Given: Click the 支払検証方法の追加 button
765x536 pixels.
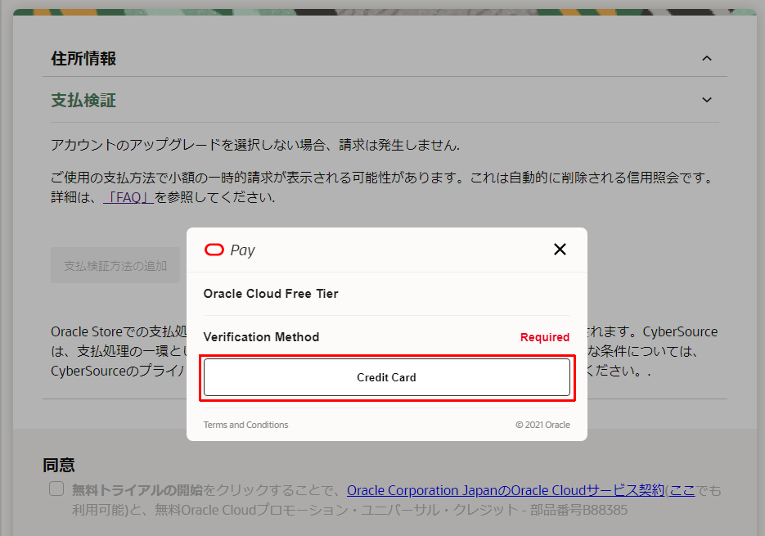Looking at the screenshot, I should (x=115, y=265).
